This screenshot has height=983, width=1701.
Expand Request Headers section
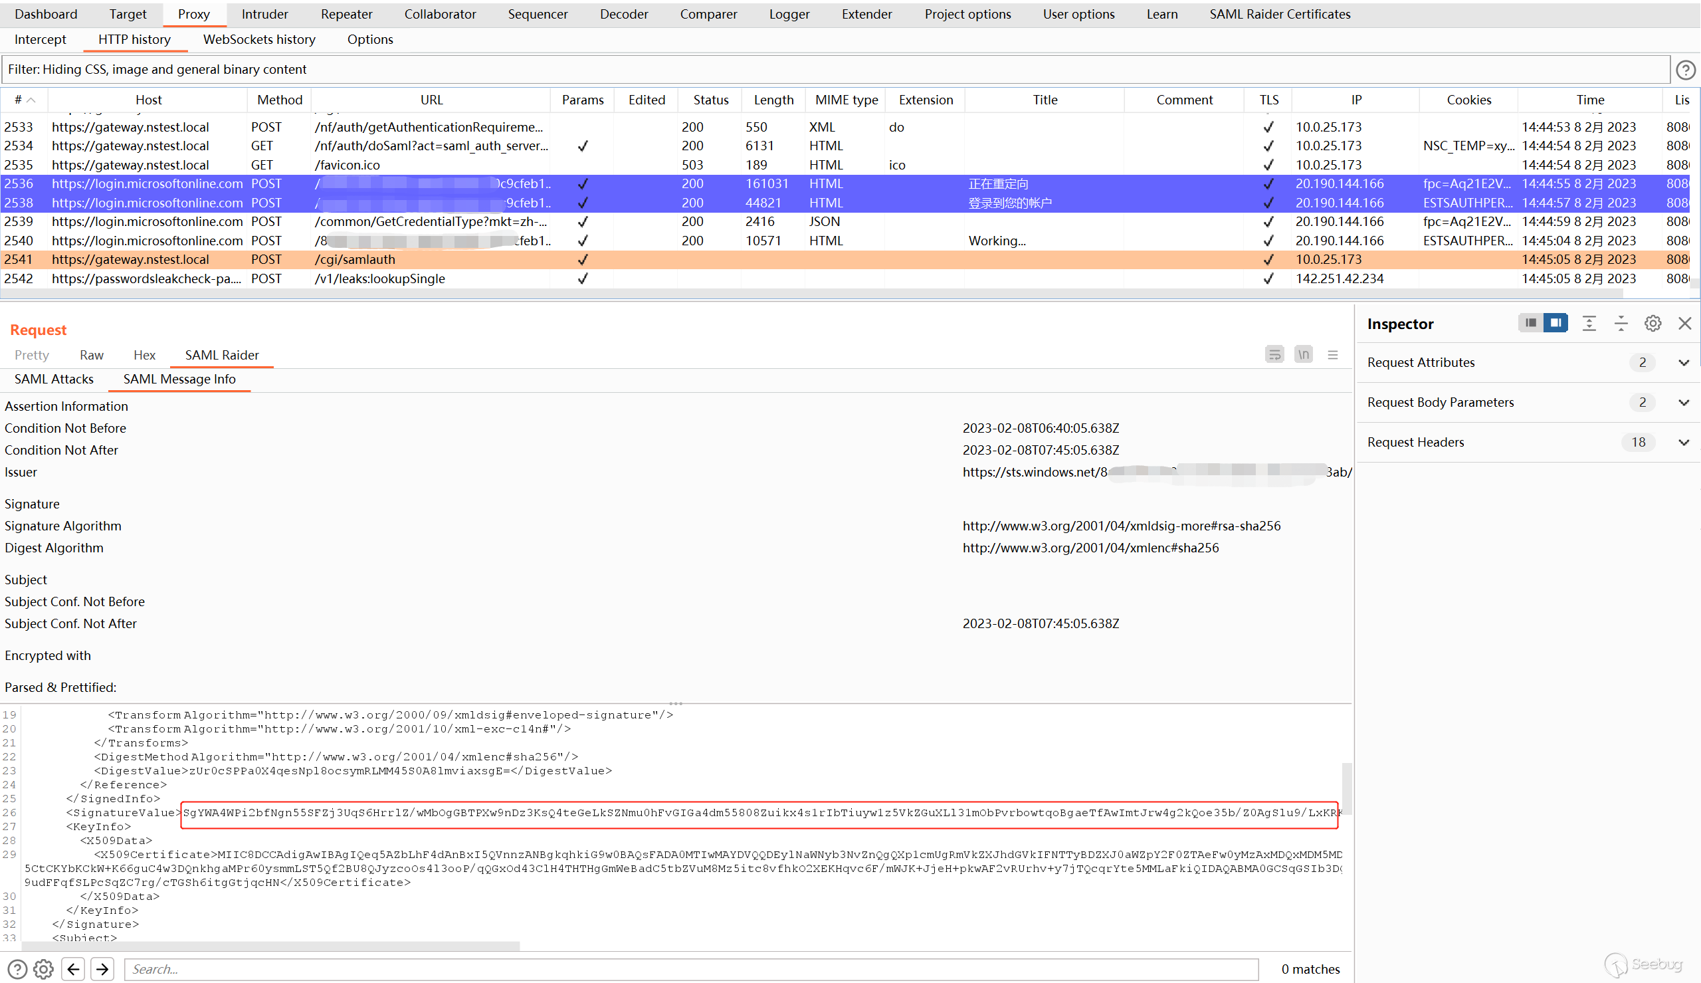[1683, 442]
